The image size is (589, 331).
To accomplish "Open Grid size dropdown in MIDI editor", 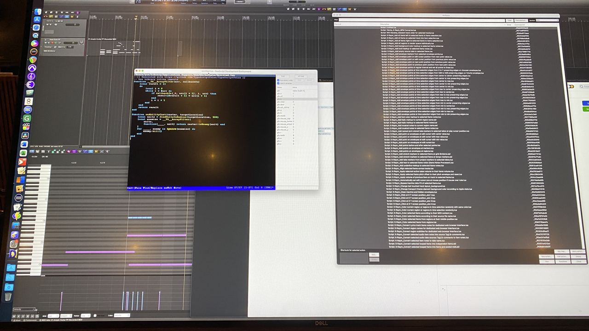I will point(53,316).
